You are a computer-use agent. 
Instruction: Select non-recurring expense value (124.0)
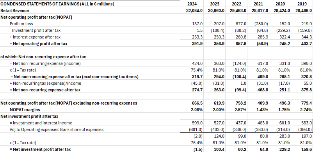(240, 63)
